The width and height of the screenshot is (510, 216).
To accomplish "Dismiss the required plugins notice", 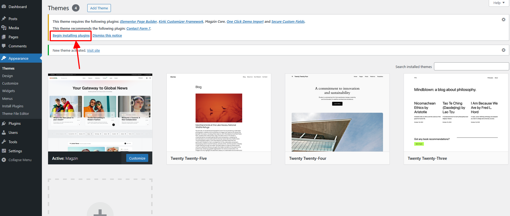I will [504, 20].
